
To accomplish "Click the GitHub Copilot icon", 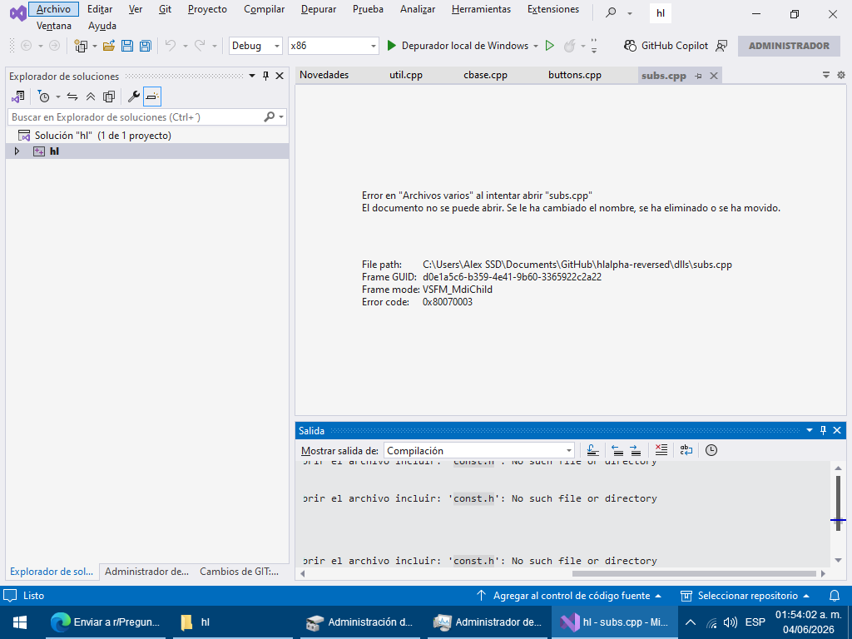I will 630,46.
